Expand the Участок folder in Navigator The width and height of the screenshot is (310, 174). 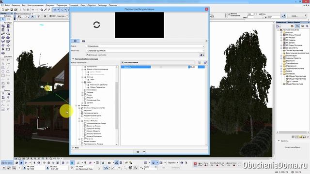(x=281, y=32)
